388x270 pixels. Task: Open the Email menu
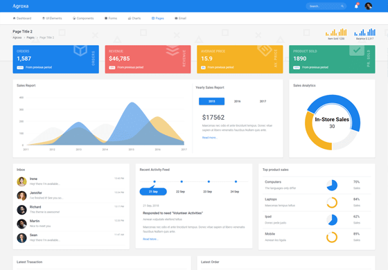click(180, 18)
